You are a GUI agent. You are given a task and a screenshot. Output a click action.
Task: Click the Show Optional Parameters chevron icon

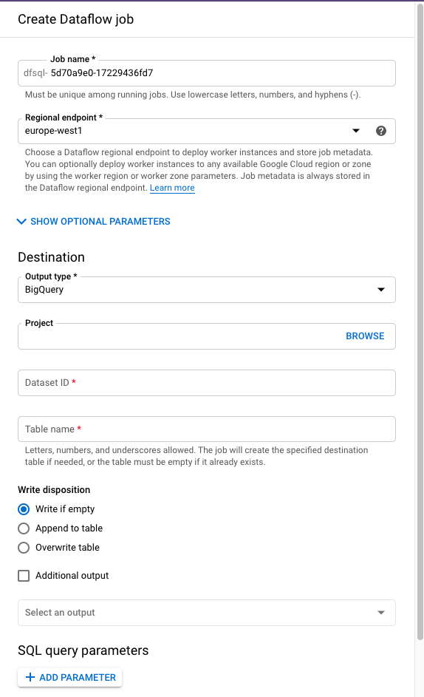point(21,221)
